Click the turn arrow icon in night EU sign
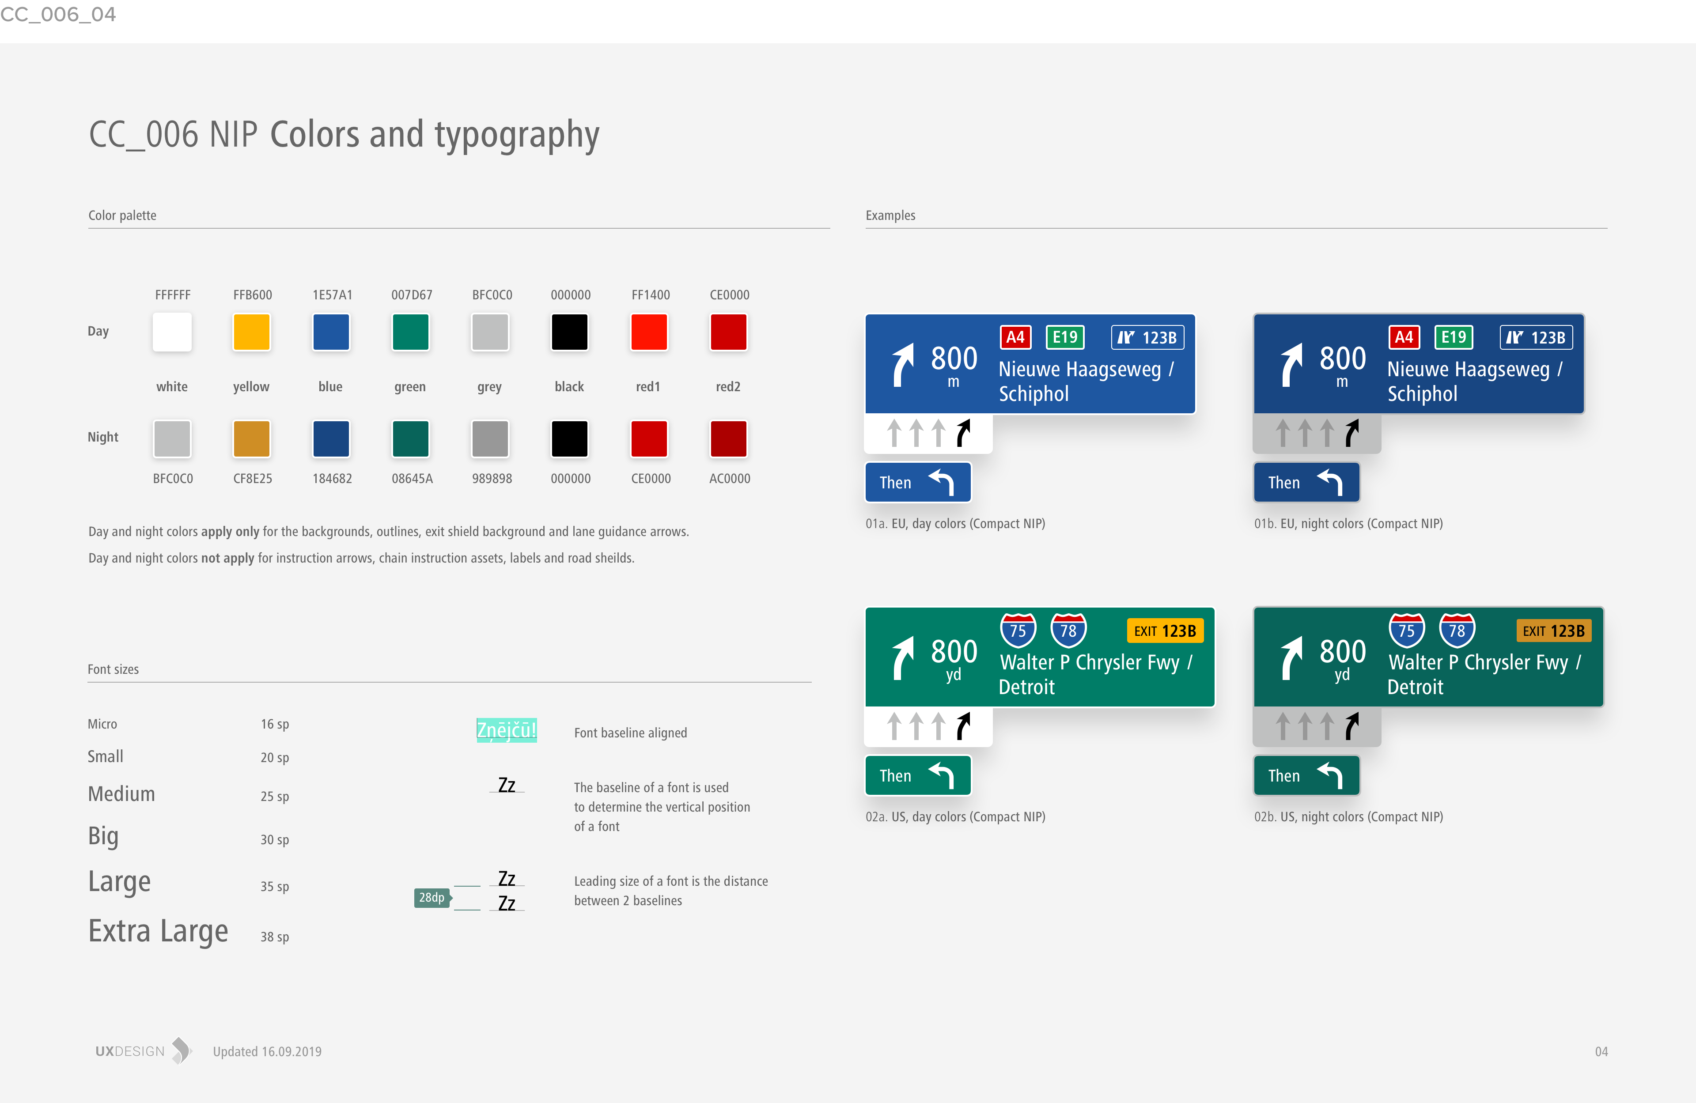 pos(1291,364)
